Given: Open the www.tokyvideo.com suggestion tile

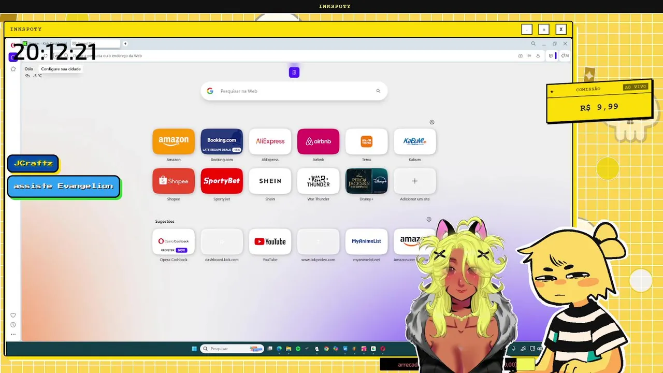Looking at the screenshot, I should point(318,241).
